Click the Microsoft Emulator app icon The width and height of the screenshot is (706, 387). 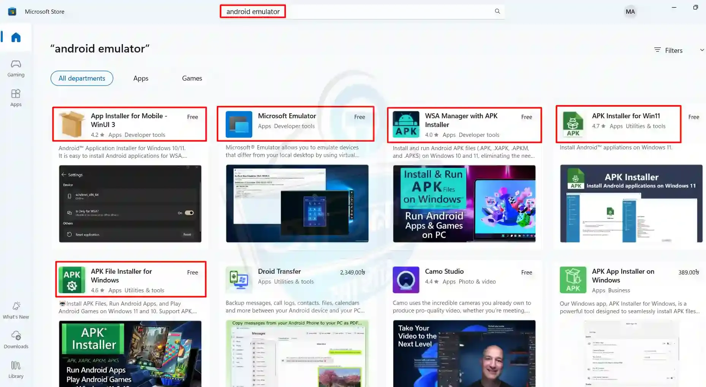click(x=239, y=124)
